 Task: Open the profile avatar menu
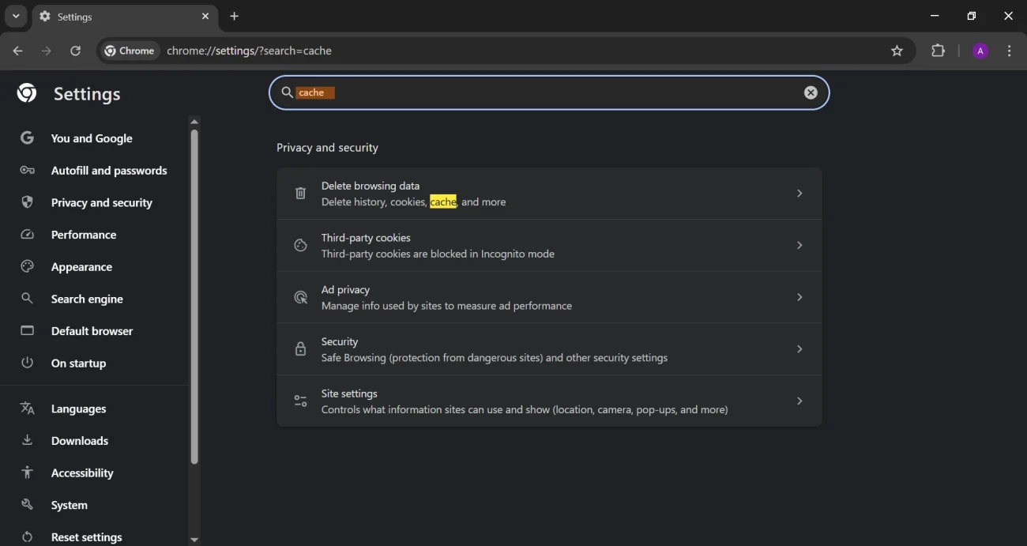980,51
